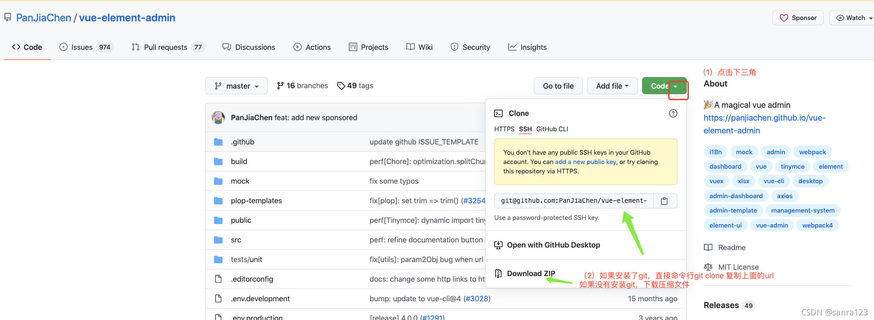
Task: Click the Sponsor button
Action: coord(798,18)
